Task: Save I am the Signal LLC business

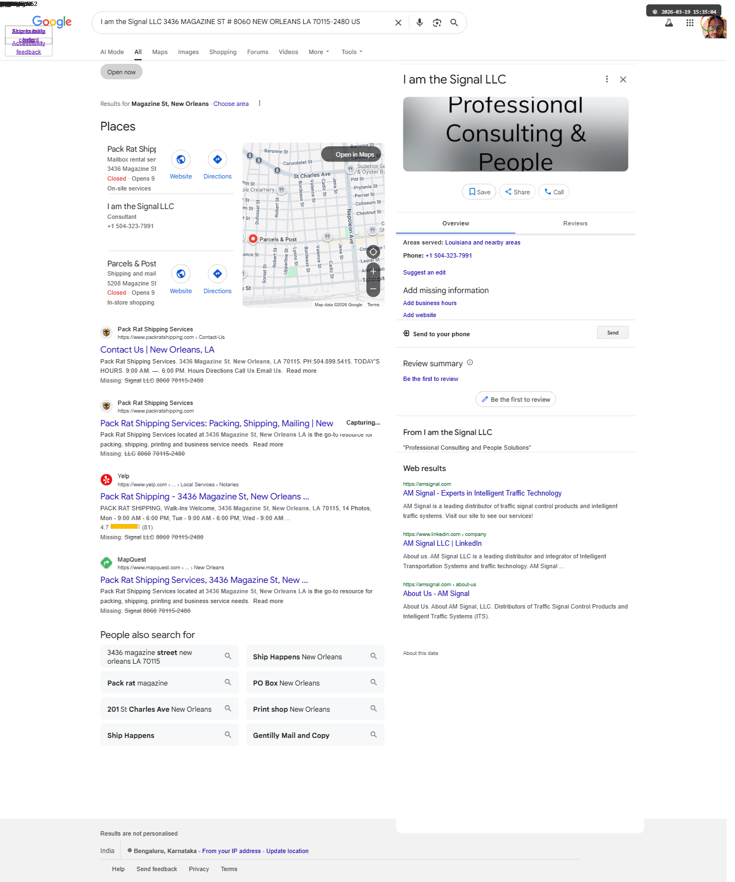Action: tap(479, 192)
